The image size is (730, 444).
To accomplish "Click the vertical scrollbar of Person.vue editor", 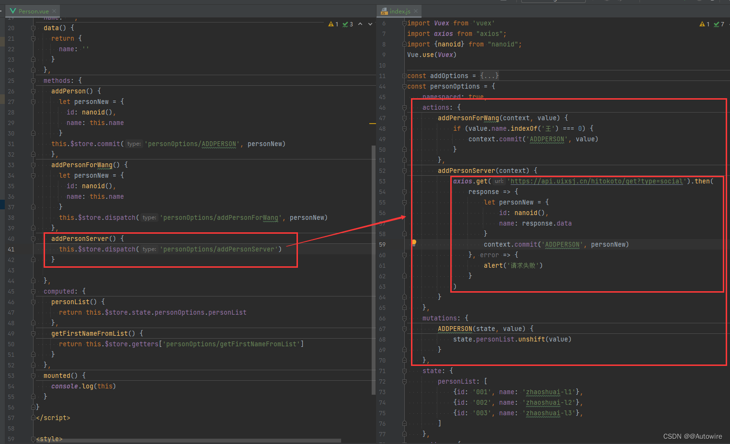I will [374, 270].
